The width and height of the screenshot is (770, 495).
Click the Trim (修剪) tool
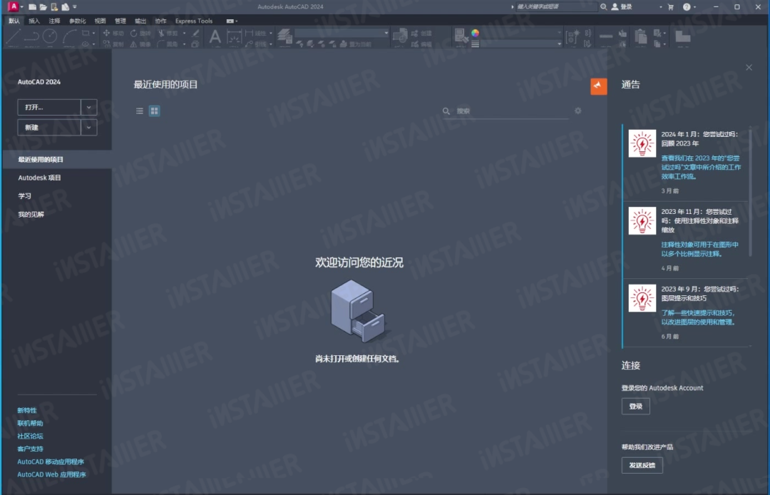point(168,33)
